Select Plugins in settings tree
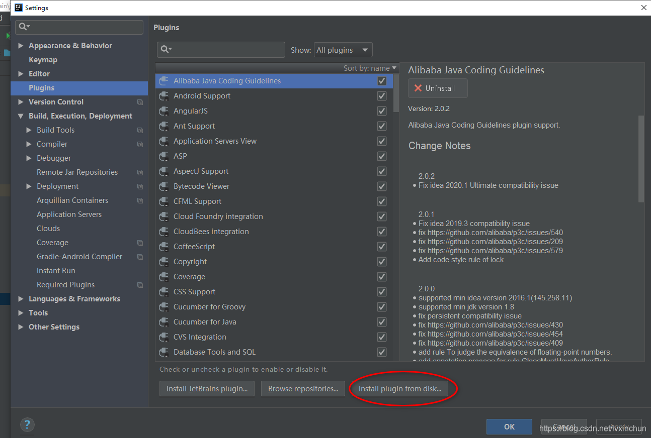The width and height of the screenshot is (651, 438). (79, 88)
